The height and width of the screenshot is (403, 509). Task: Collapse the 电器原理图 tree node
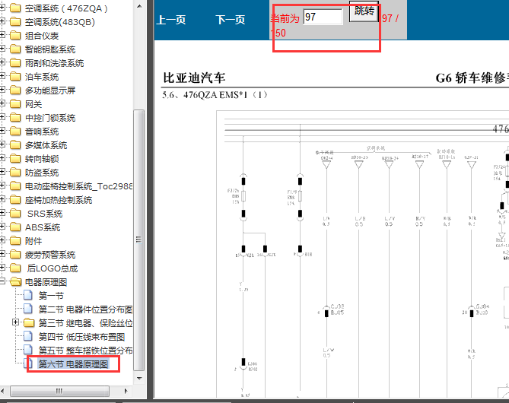pyautogui.click(x=2, y=281)
